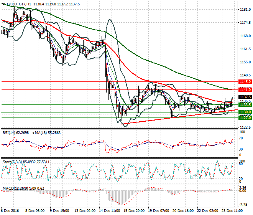
Task: Click the 14 Dec 11:00 time label
Action: pyautogui.click(x=109, y=211)
